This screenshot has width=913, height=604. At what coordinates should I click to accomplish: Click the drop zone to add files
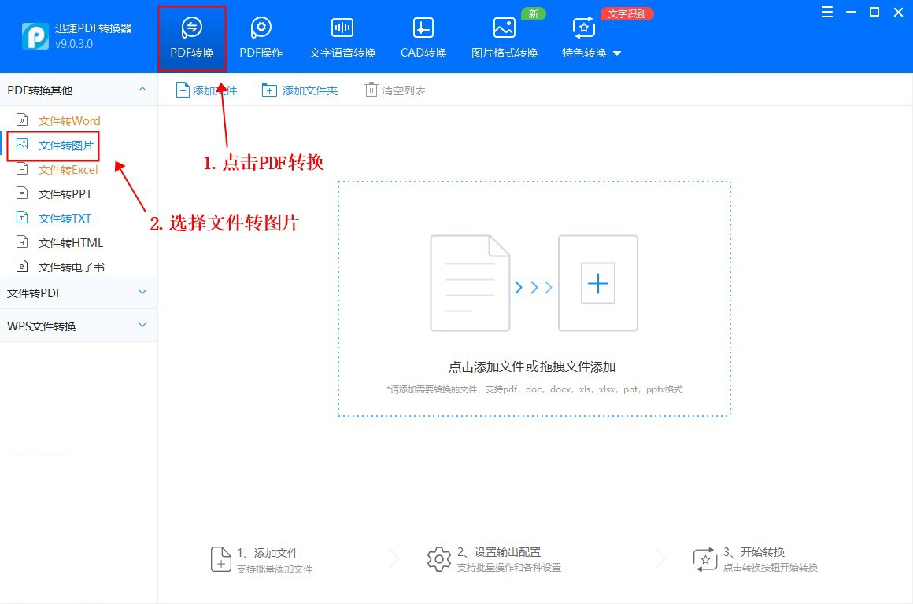[x=534, y=299]
